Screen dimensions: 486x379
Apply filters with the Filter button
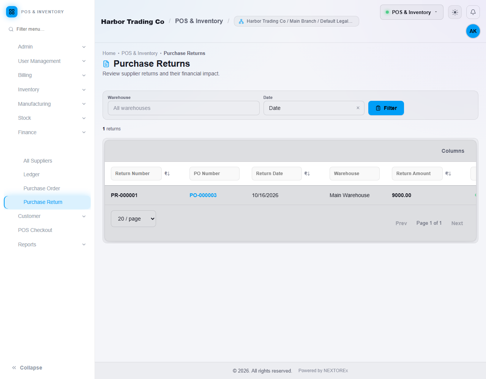(x=386, y=108)
